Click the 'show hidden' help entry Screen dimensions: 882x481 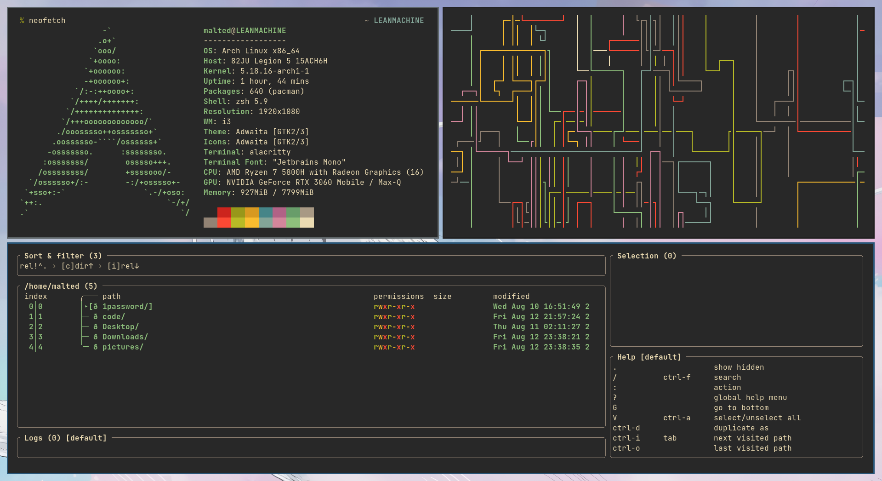tap(739, 367)
